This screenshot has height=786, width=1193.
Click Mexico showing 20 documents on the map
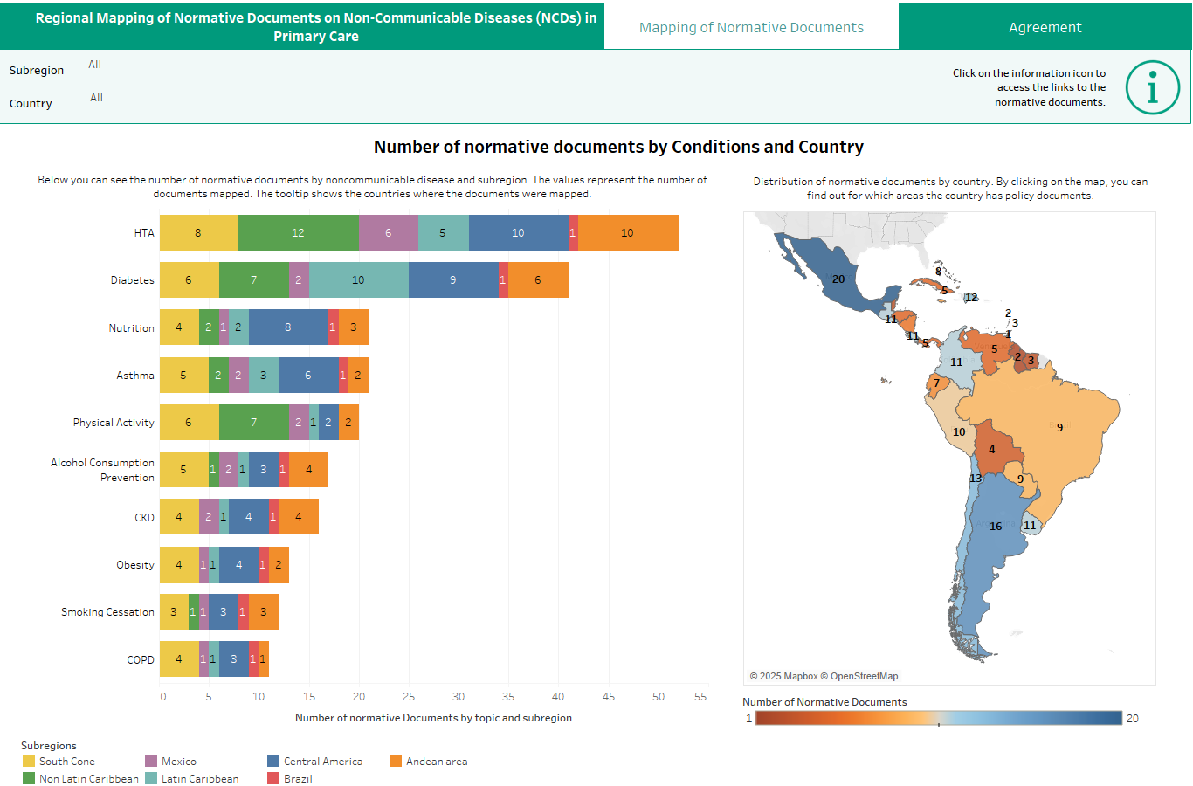(x=838, y=279)
